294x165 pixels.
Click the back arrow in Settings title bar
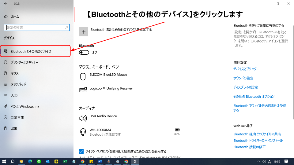tap(5, 4)
